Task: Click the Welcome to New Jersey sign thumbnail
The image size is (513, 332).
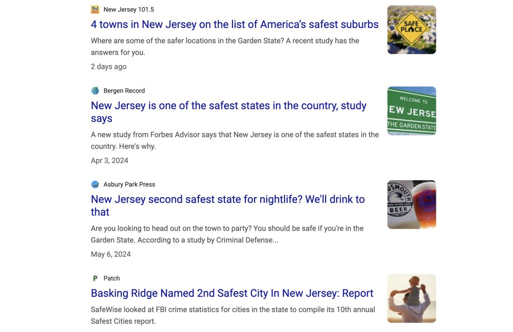Action: click(411, 111)
